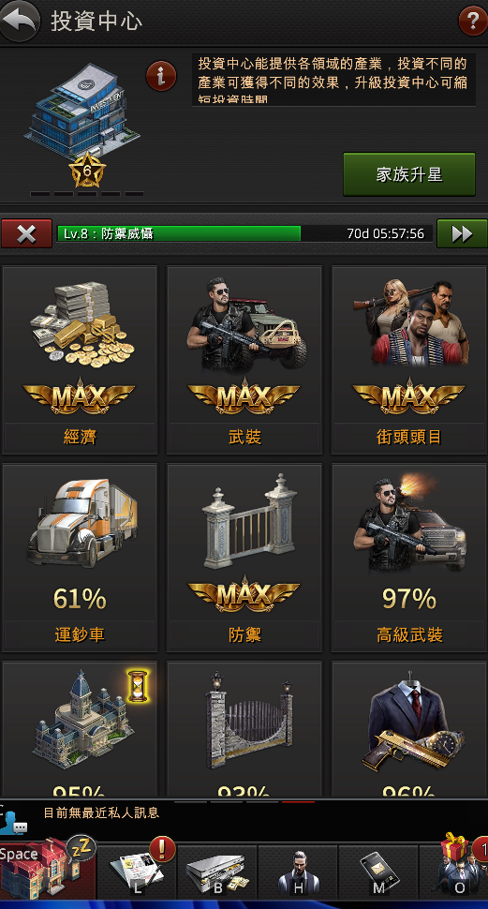Viewport: 488px width, 909px height.
Task: Click the red info icon beside the building
Action: (161, 76)
